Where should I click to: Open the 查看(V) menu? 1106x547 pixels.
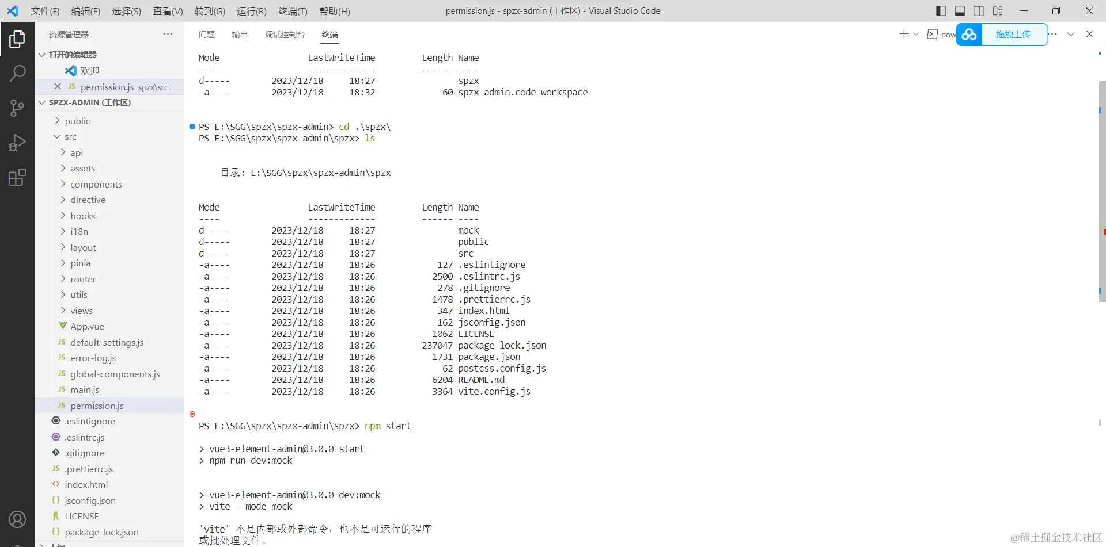(x=168, y=11)
